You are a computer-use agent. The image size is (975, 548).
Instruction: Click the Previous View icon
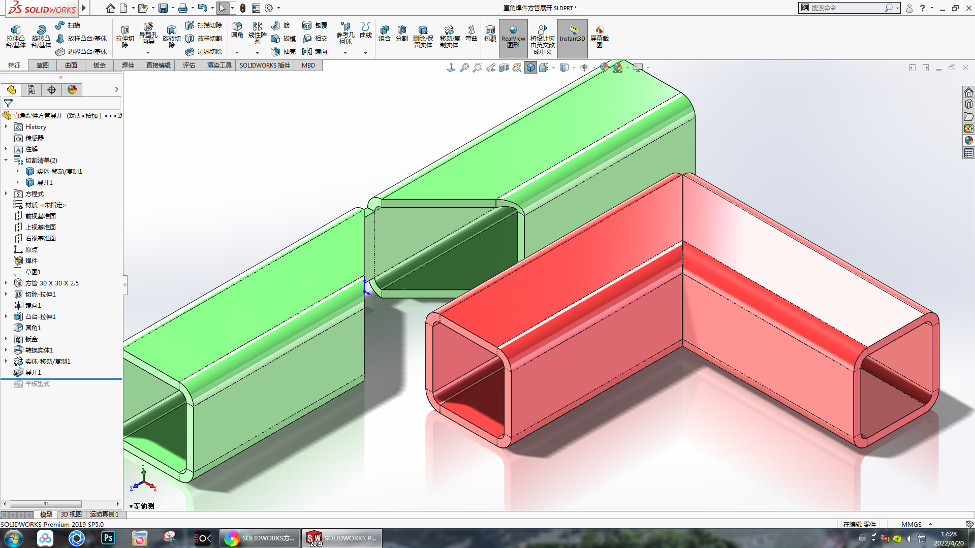point(491,68)
